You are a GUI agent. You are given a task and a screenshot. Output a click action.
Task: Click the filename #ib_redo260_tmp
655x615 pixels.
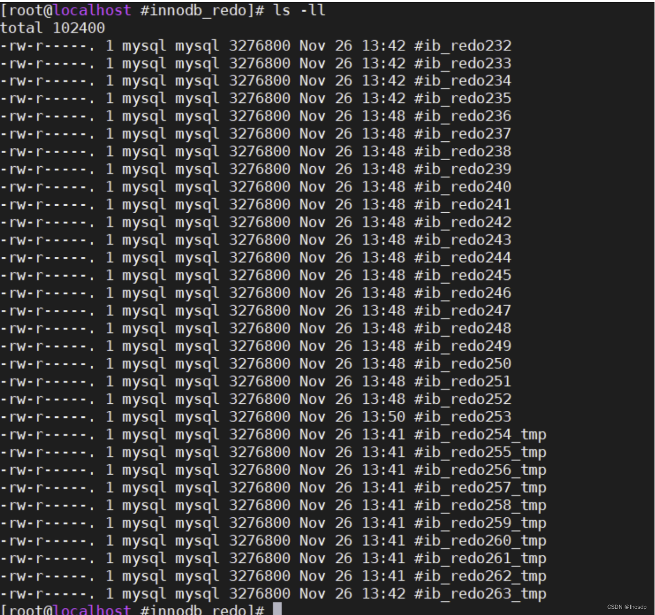click(480, 541)
